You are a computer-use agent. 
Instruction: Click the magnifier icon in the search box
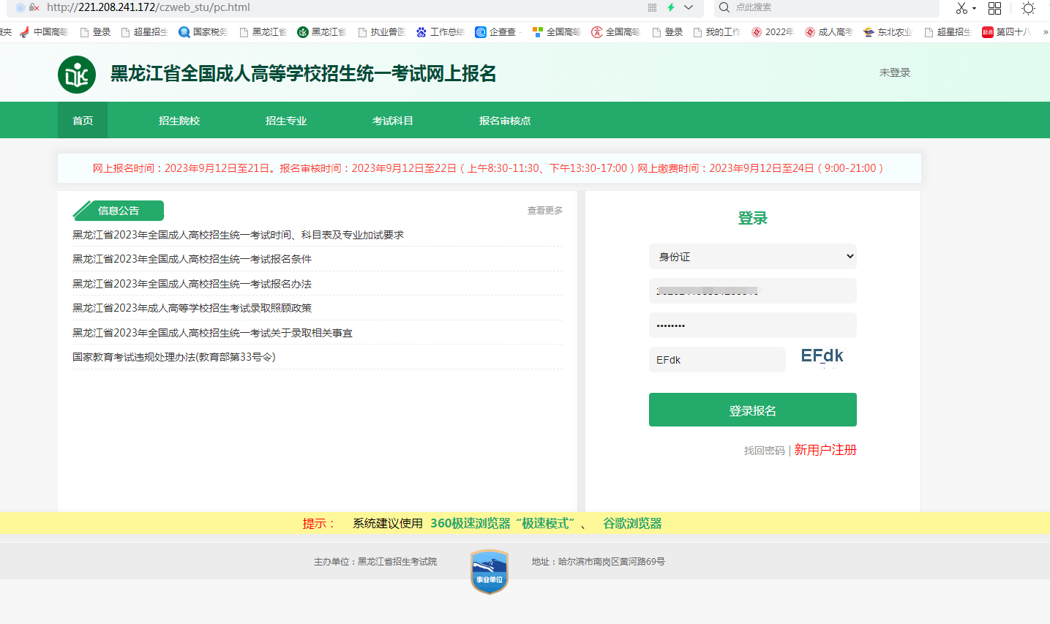pyautogui.click(x=724, y=7)
